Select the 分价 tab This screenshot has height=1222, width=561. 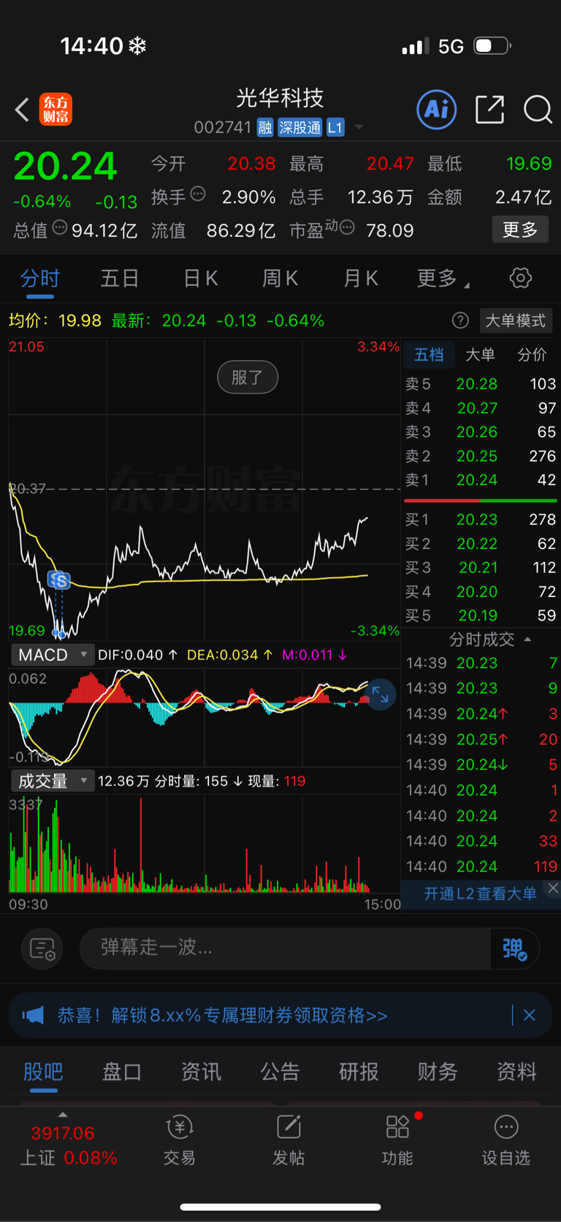click(x=532, y=355)
